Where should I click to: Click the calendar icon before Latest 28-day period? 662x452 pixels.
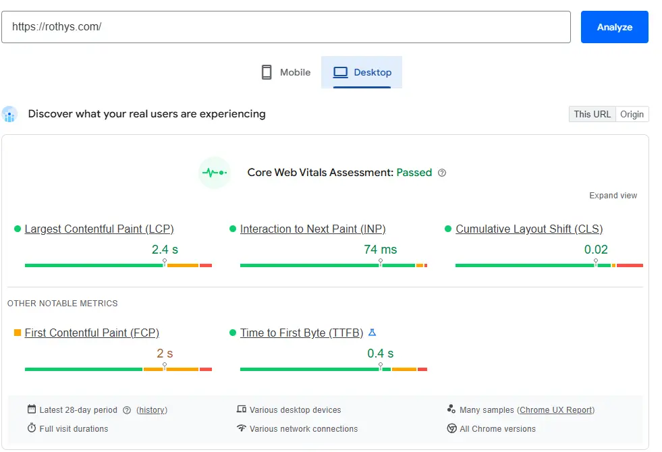point(31,409)
